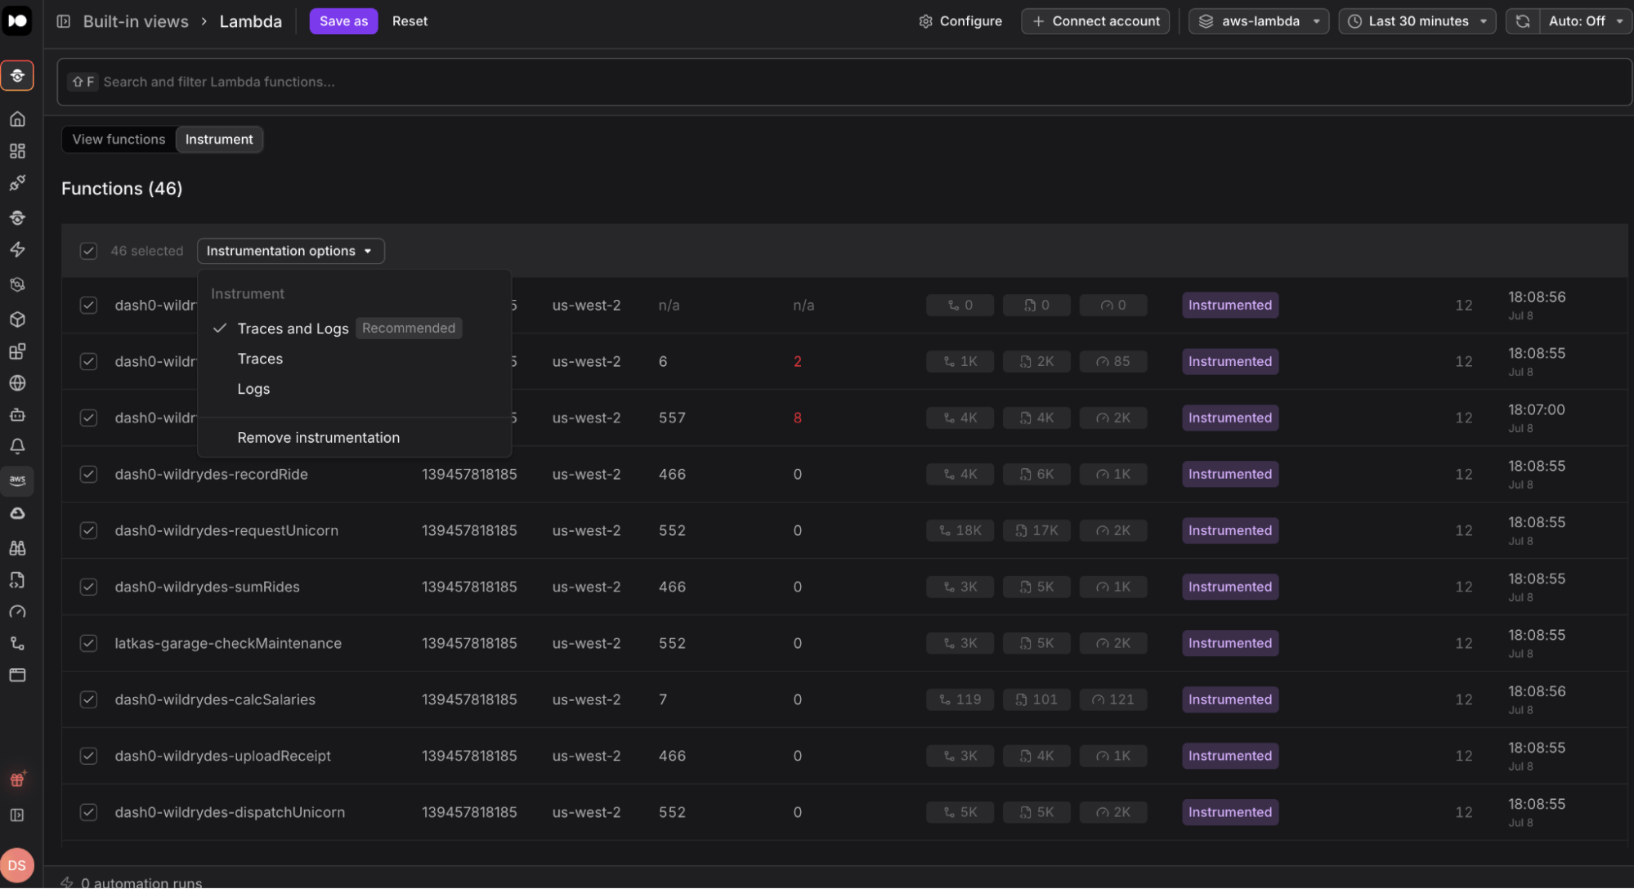Click metrics badge 85 in second row
The height and width of the screenshot is (889, 1634).
click(x=1113, y=361)
